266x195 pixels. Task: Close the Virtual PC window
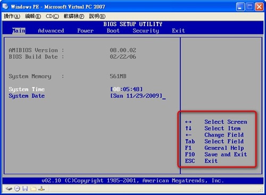259,7
